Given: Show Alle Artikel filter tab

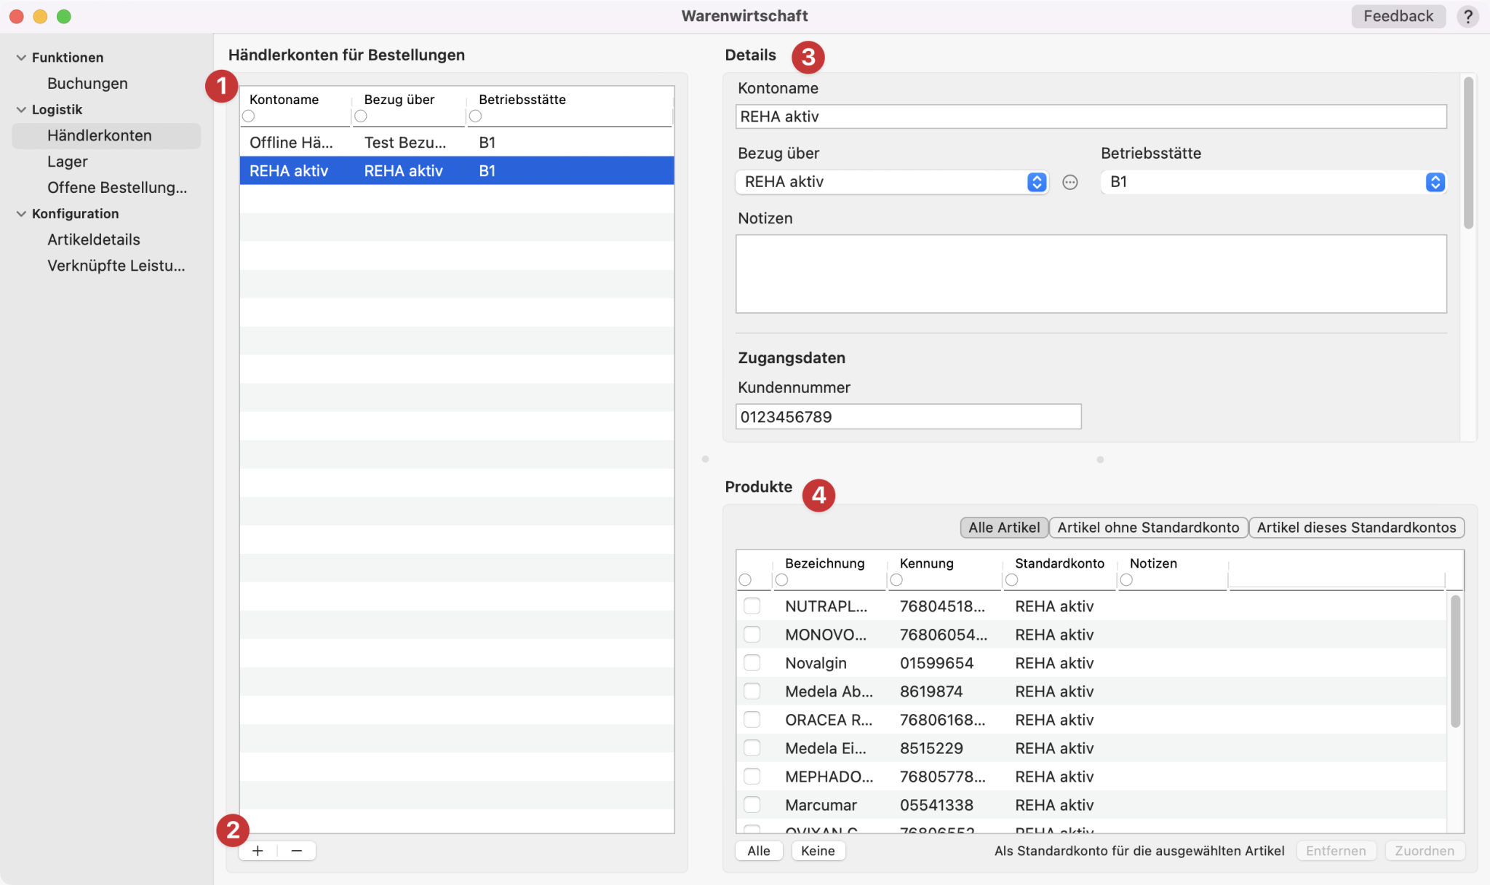Looking at the screenshot, I should coord(1004,528).
